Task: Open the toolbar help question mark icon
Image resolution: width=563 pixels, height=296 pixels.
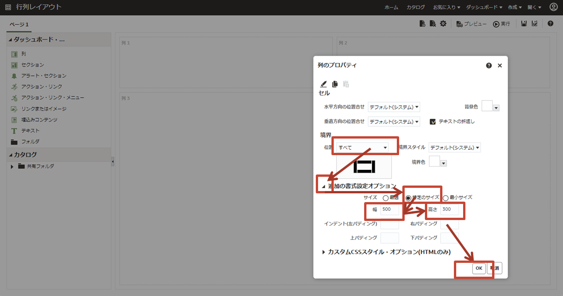Action: point(551,23)
